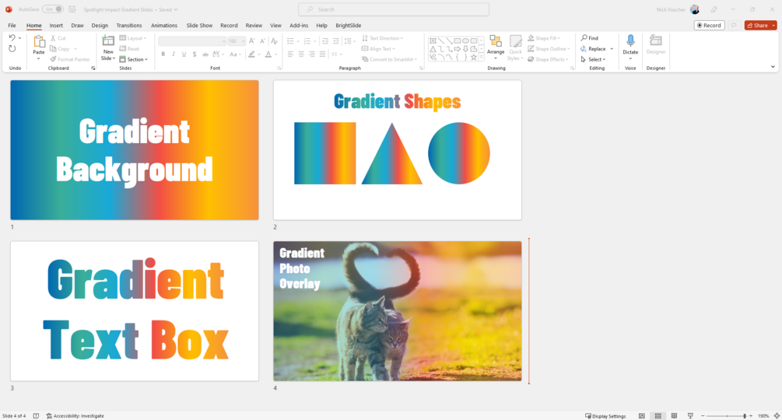
Task: Click the zoom in plus button
Action: tap(751, 415)
